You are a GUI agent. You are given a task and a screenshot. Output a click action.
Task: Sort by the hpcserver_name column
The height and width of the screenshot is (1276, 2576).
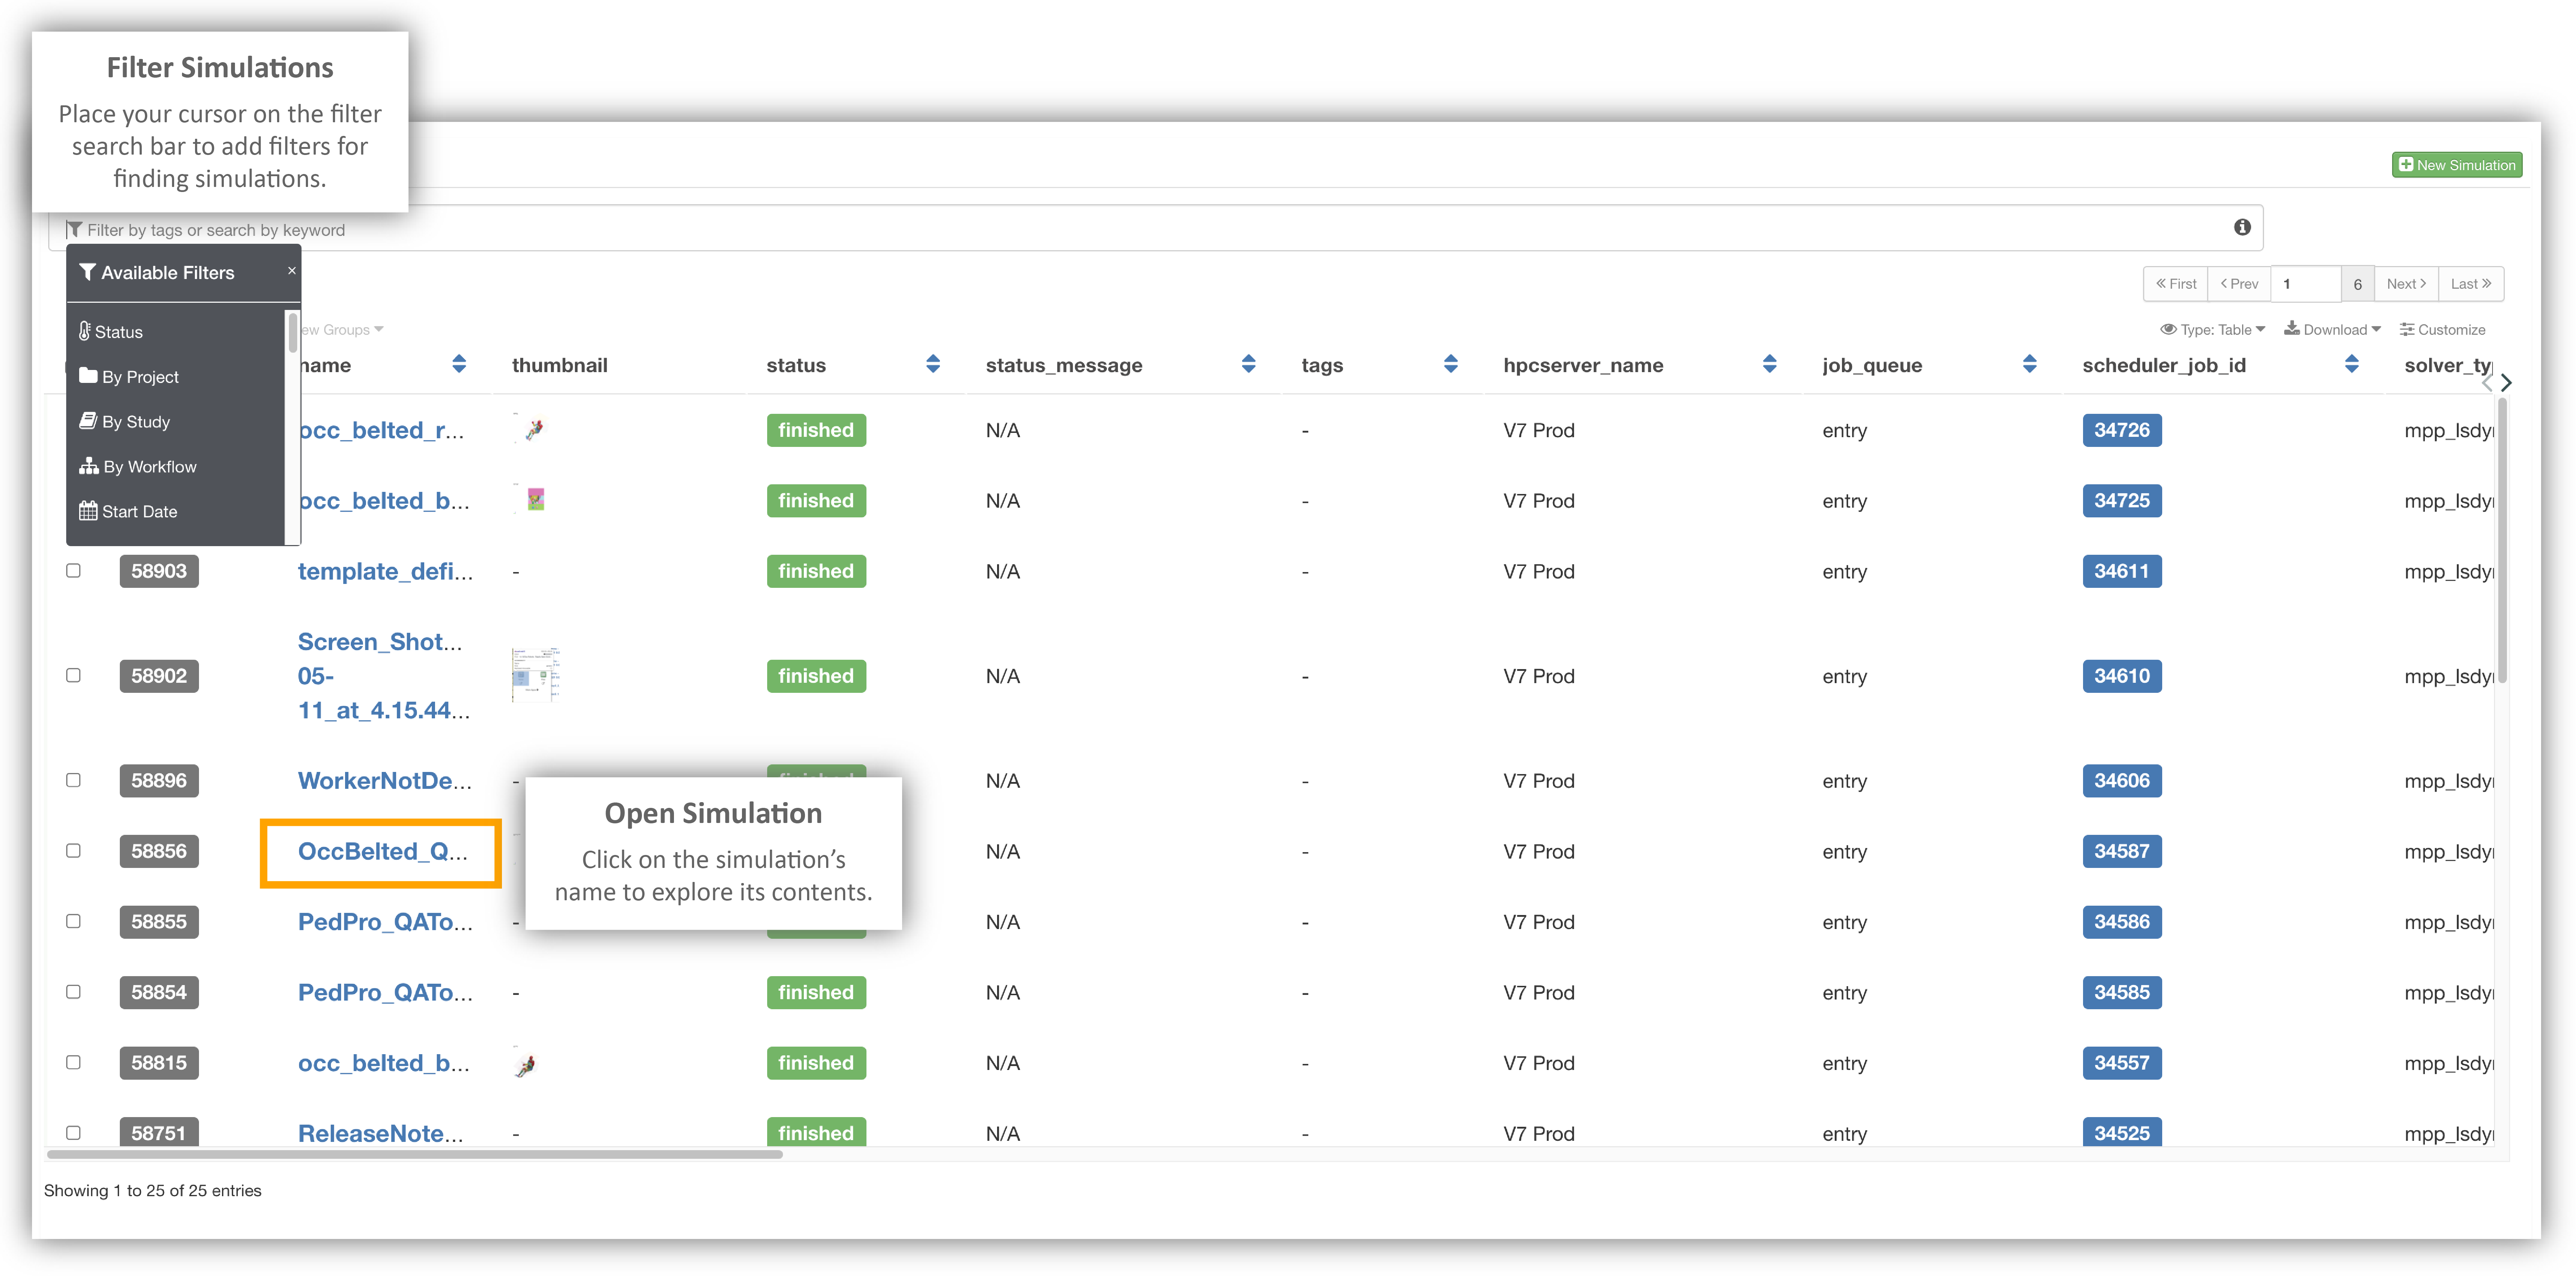tap(1770, 365)
